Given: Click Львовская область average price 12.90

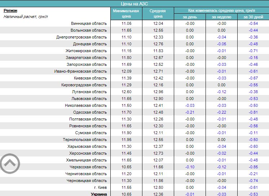Looking at the screenshot, I should (x=158, y=99).
